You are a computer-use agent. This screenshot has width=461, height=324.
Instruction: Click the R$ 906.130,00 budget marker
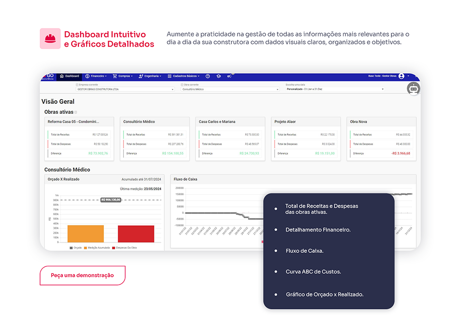[111, 200]
